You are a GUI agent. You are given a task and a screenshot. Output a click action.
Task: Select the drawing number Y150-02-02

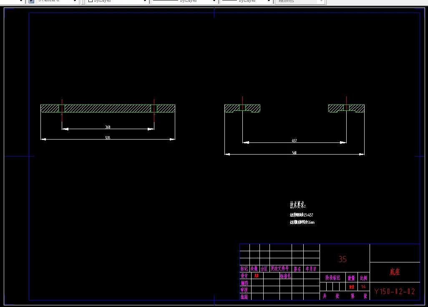tap(395, 292)
